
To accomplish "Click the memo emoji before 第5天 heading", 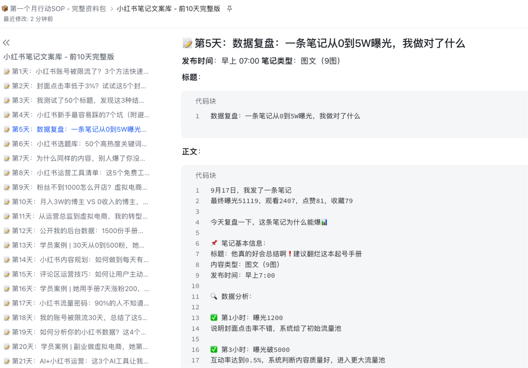I will click(187, 43).
